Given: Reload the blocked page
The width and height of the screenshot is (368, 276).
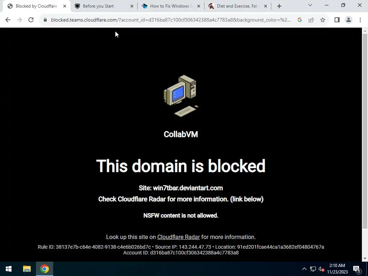Looking at the screenshot, I should click(31, 20).
